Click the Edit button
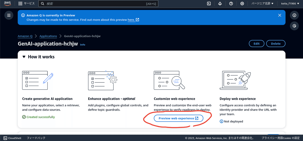Viewport: 303px width, 141px height. pos(257,43)
